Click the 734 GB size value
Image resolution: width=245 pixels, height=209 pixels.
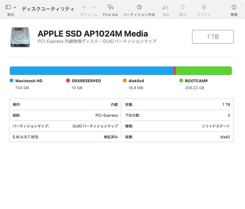22,88
